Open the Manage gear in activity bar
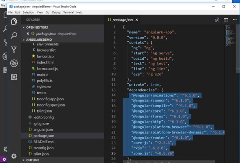The image size is (240, 163). coord(14,156)
